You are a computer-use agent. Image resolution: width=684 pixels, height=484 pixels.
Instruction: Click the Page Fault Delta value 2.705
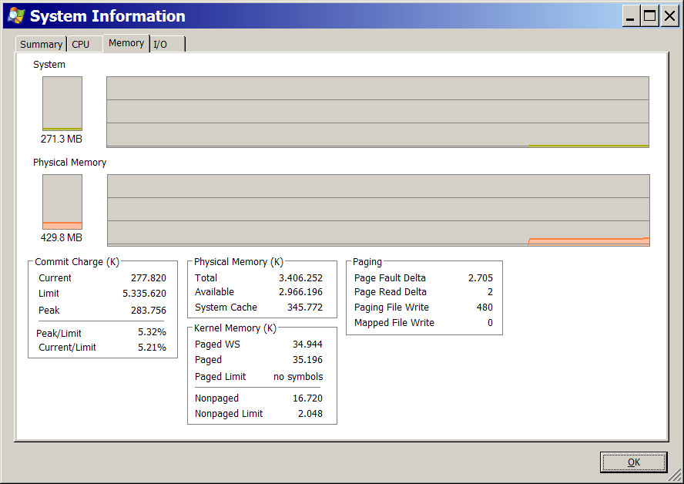[x=481, y=278]
